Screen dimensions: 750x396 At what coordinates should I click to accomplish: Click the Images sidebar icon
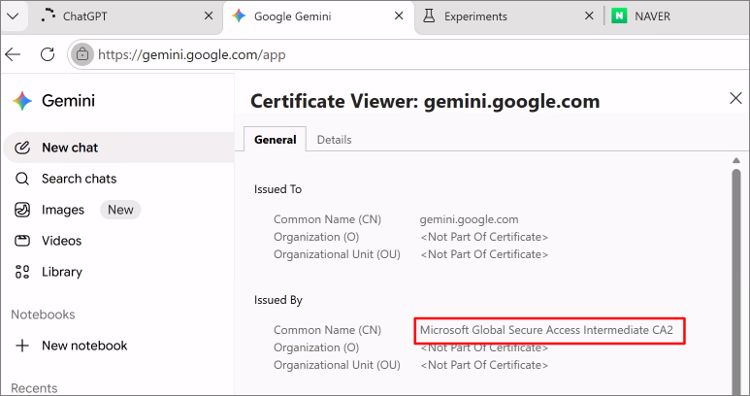pyautogui.click(x=22, y=210)
